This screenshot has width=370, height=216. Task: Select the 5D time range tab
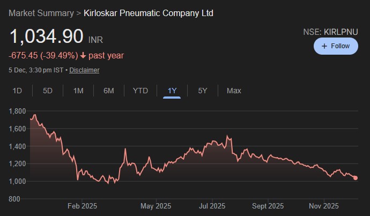pyautogui.click(x=48, y=91)
